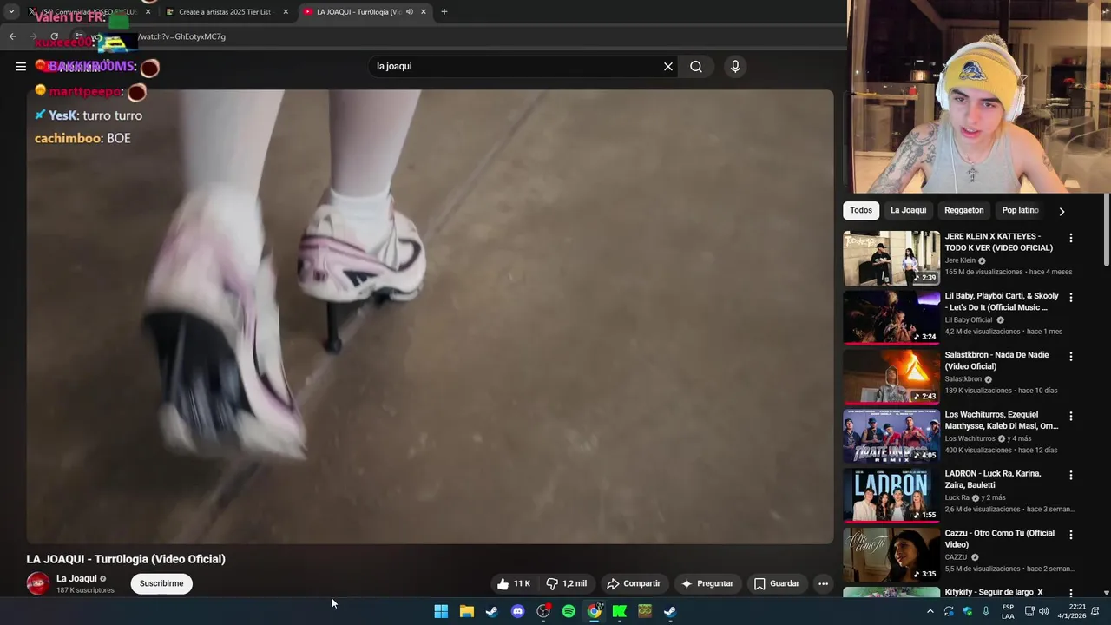Start voice search with the microphone
The image size is (1111, 625).
(735, 66)
